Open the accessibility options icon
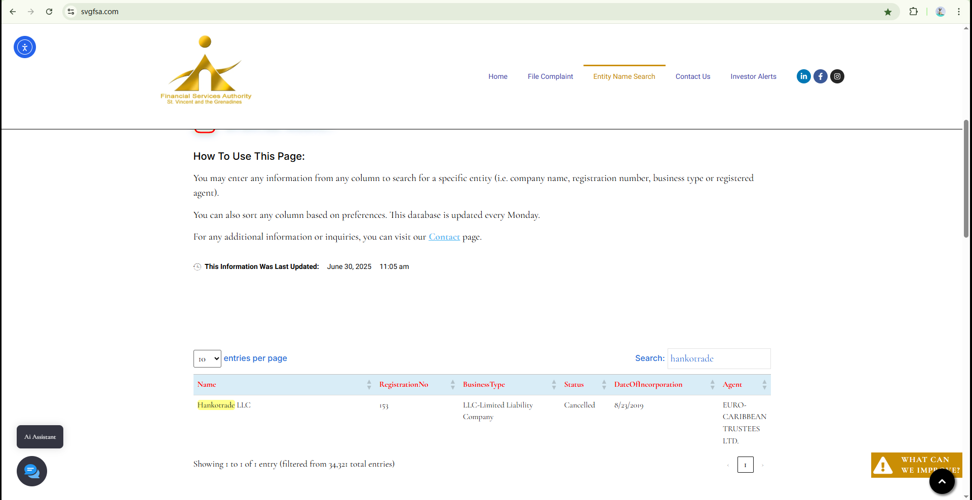972x500 pixels. (x=25, y=47)
